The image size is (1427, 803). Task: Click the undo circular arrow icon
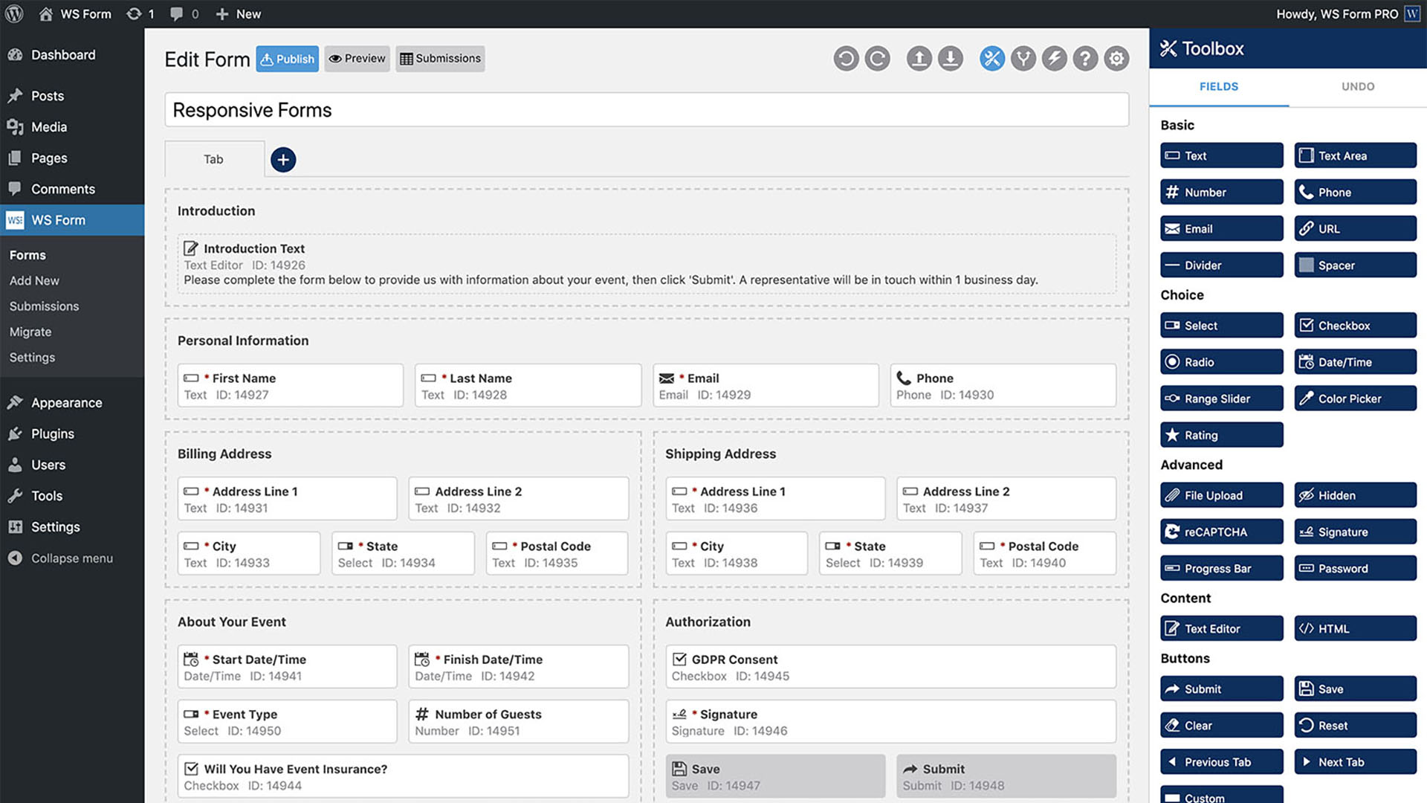(x=846, y=59)
